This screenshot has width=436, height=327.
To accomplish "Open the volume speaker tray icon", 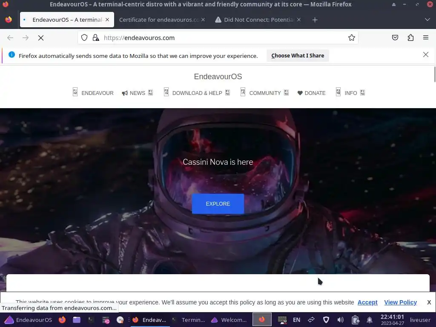I will click(341, 320).
